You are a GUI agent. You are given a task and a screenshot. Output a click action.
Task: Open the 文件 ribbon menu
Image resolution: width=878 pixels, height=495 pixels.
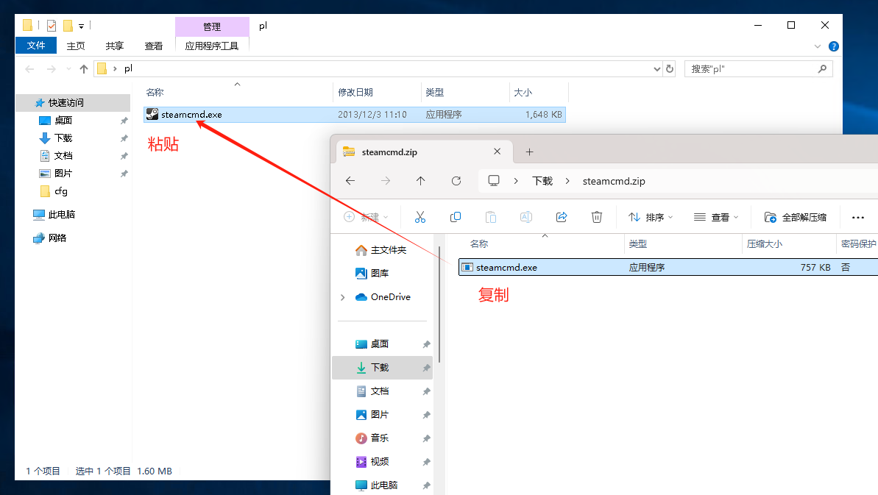point(36,46)
